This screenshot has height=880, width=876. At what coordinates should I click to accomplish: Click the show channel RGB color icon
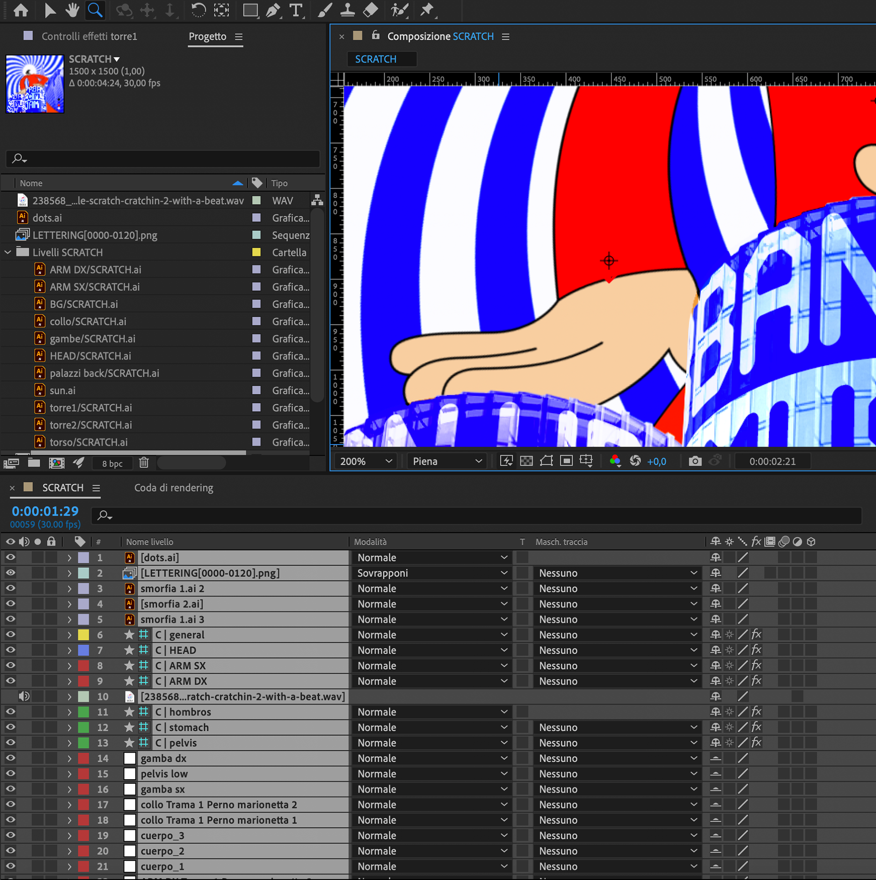[615, 461]
